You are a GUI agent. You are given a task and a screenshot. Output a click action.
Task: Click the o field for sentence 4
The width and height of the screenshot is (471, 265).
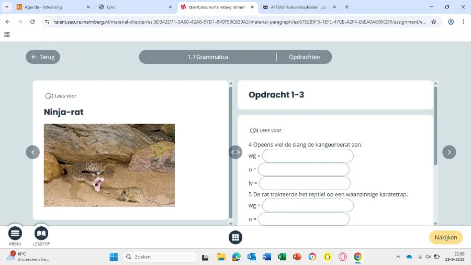point(304,170)
